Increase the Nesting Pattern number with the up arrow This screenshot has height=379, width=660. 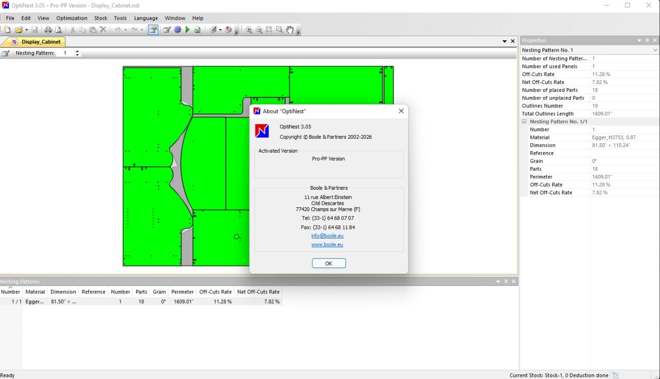pos(77,51)
